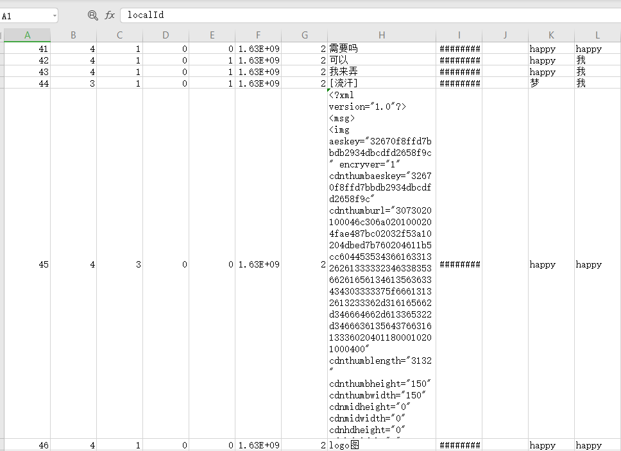Select column F header

coord(258,35)
